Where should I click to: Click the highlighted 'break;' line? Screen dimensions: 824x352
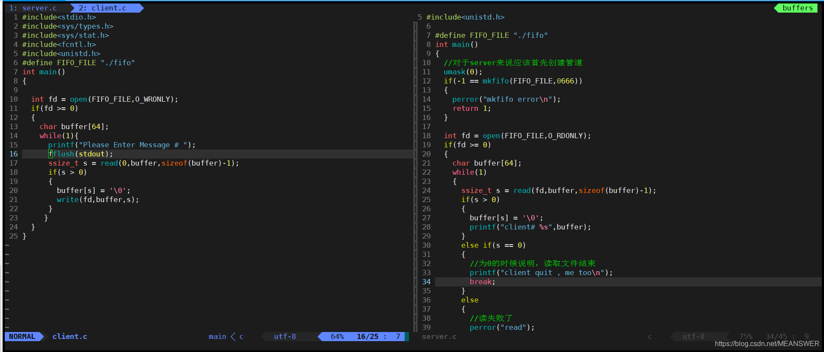pos(482,282)
